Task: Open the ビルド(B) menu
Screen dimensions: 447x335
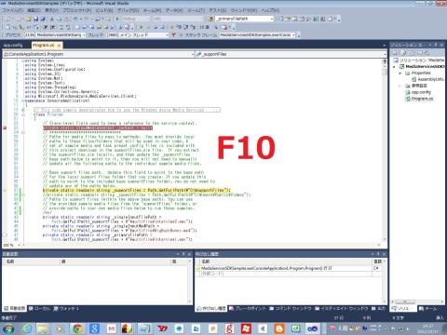Action: [x=104, y=10]
